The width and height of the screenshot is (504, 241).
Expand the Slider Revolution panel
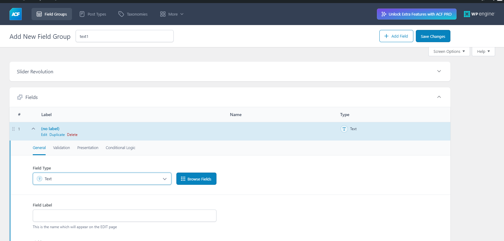439,71
